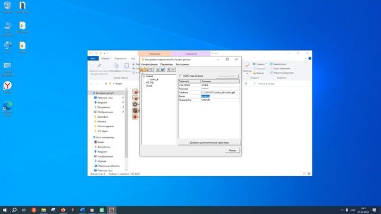Open the База данных menu

(x=182, y=64)
